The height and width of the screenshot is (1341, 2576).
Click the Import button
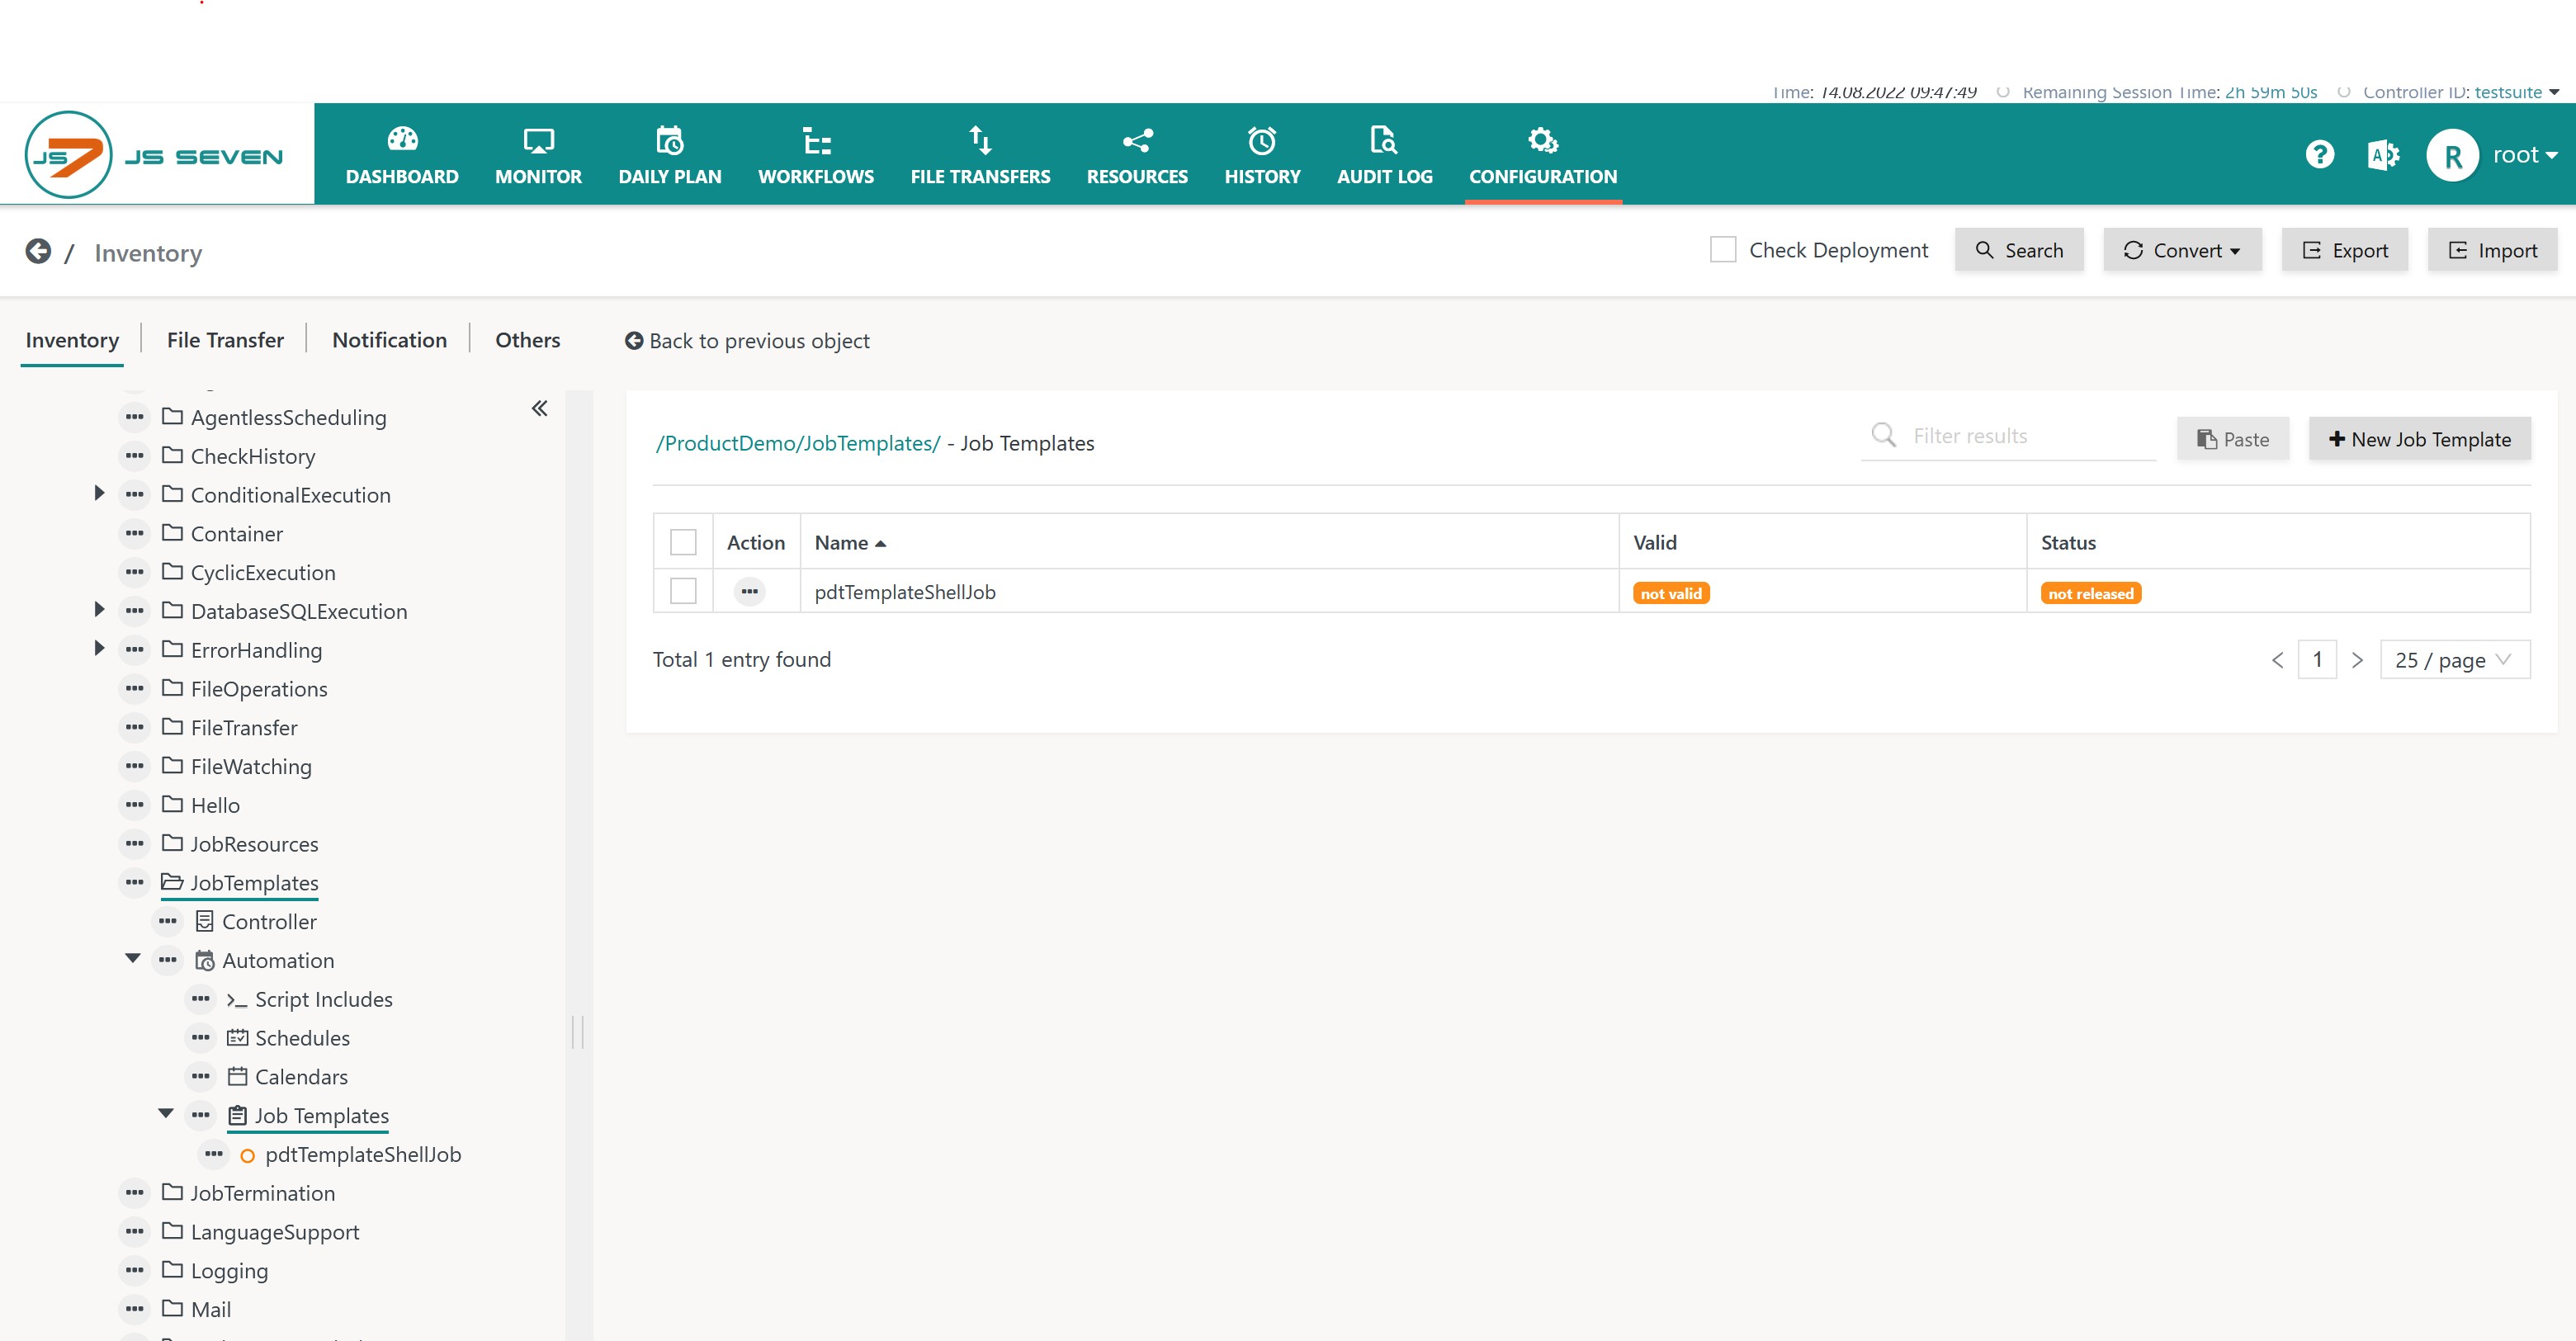coord(2492,250)
